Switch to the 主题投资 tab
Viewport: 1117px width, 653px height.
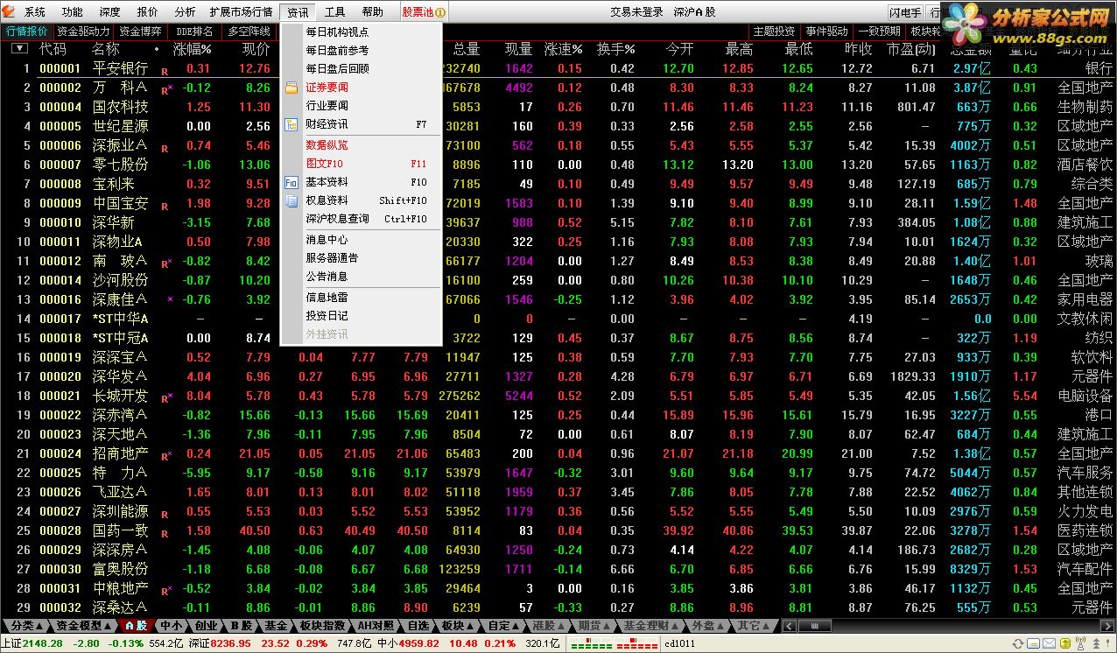(774, 32)
